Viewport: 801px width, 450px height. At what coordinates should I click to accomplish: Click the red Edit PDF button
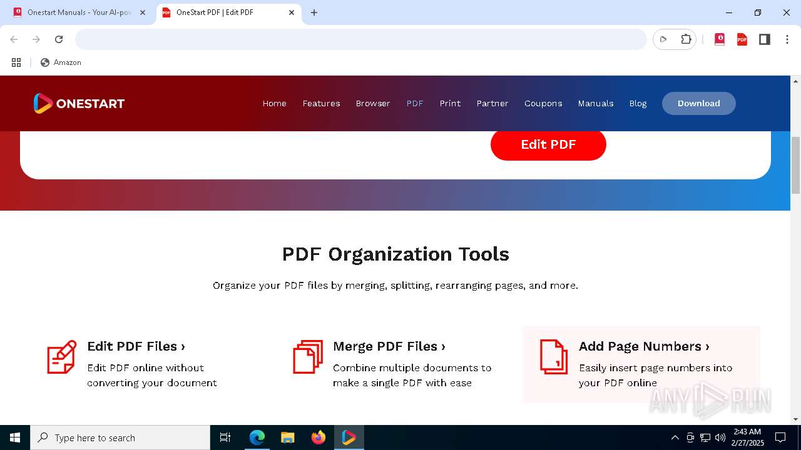548,144
